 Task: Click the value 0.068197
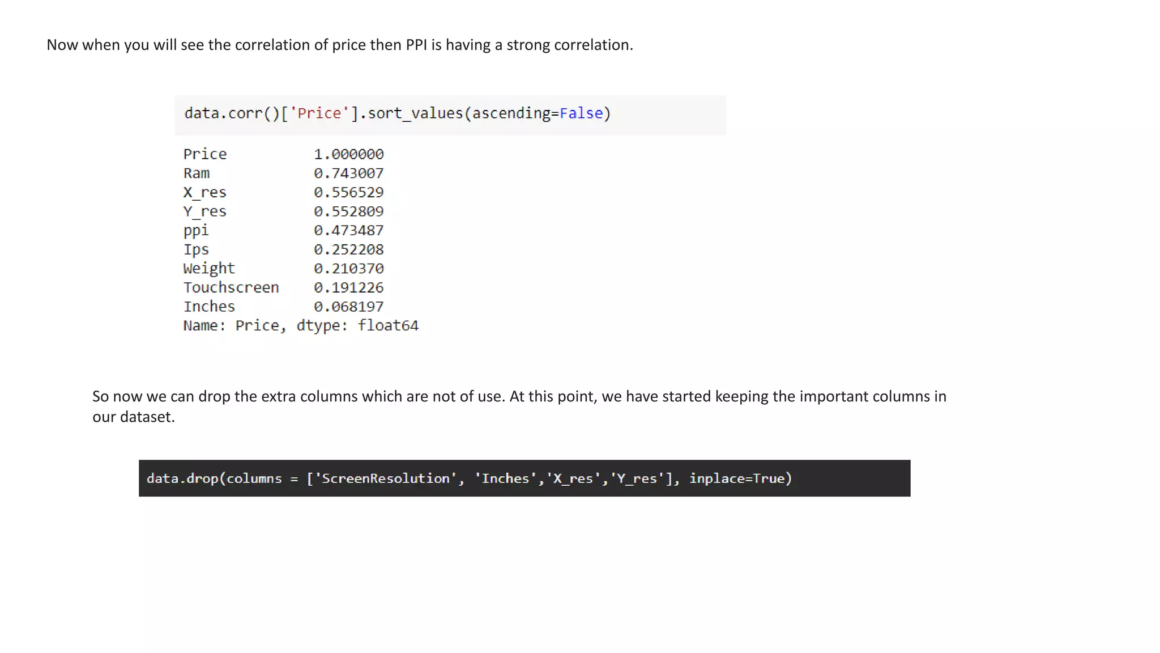tap(349, 307)
